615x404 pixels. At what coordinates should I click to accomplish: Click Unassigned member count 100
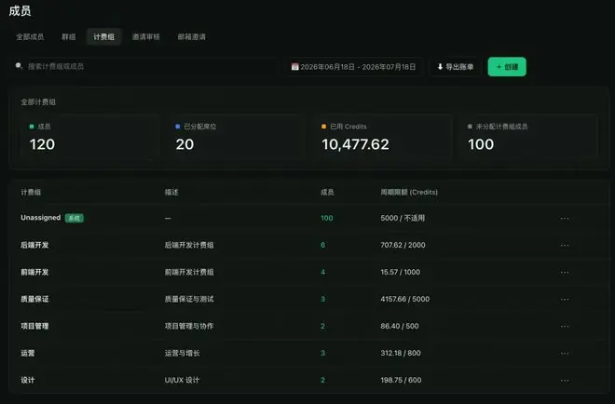tap(327, 218)
